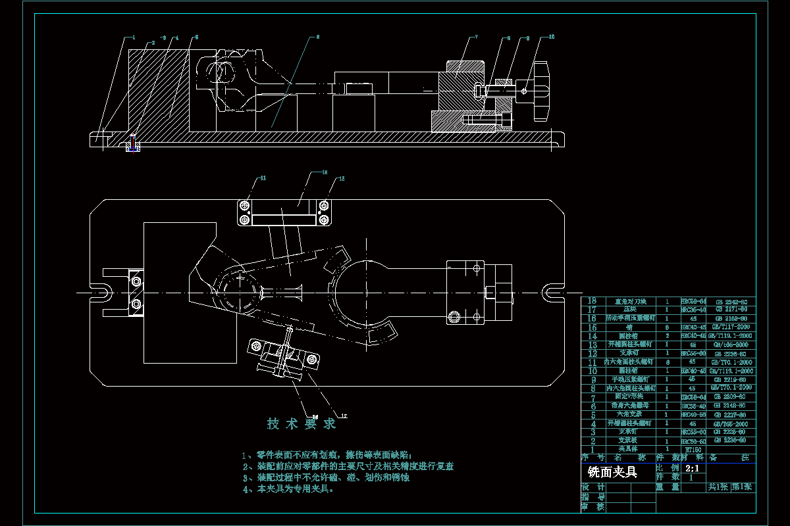
Task: Select part name 压块 in row 17
Action: (x=630, y=309)
